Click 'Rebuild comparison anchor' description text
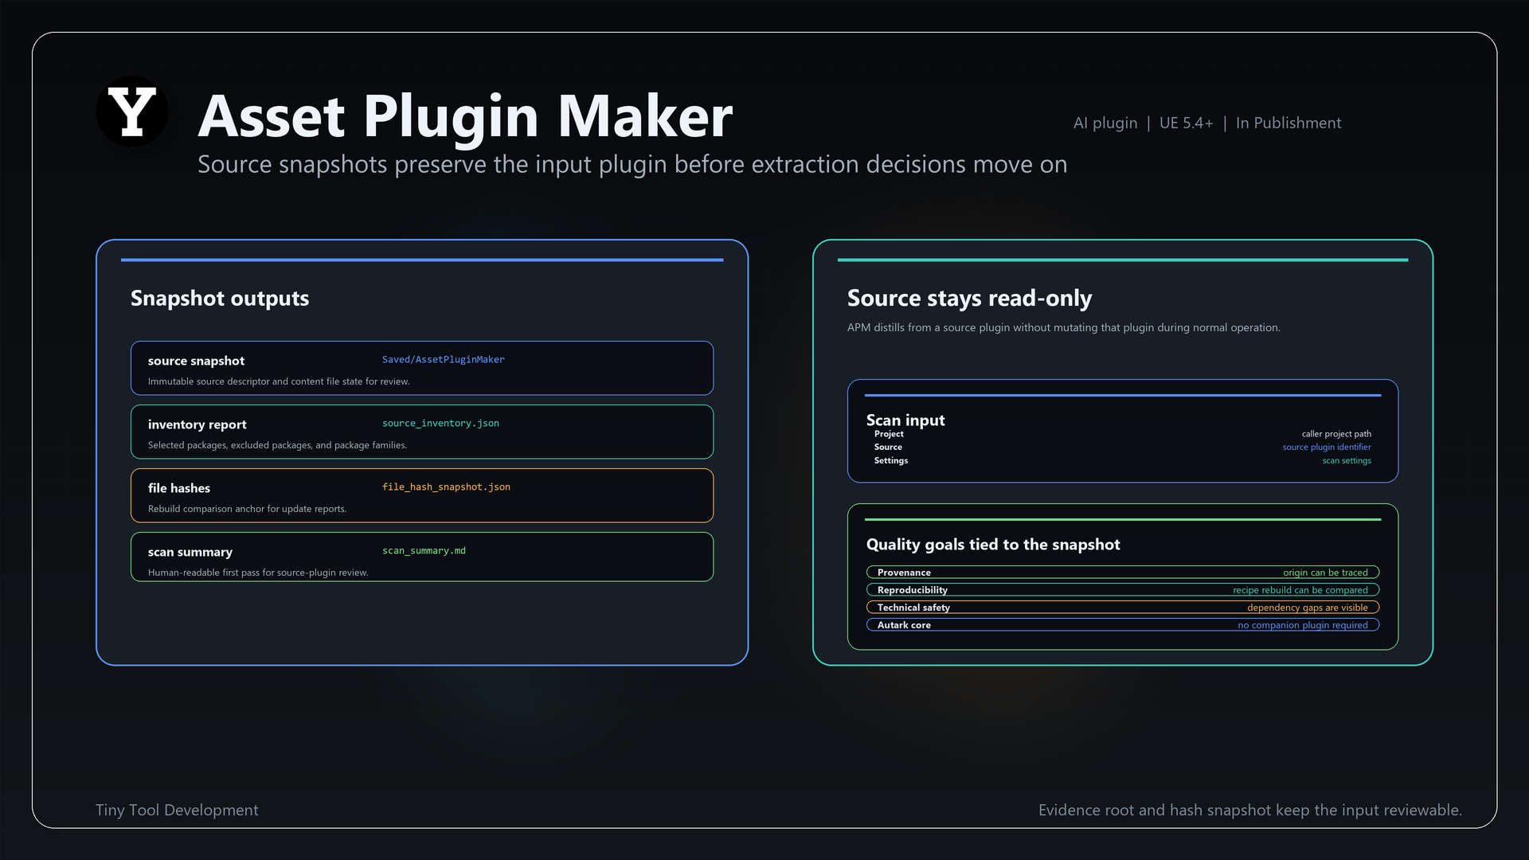1529x860 pixels. tap(247, 509)
